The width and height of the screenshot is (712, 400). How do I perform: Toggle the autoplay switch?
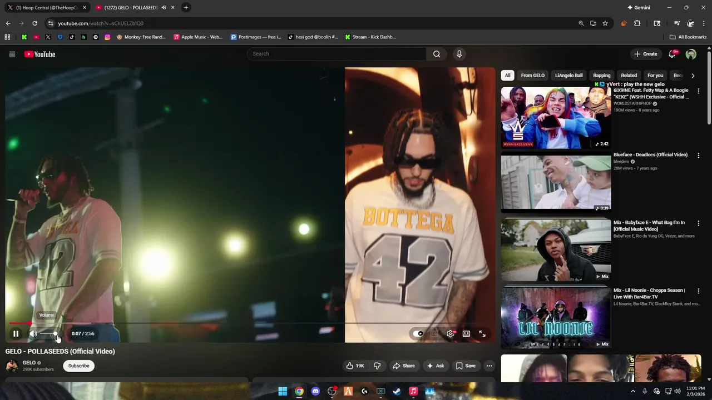click(418, 333)
